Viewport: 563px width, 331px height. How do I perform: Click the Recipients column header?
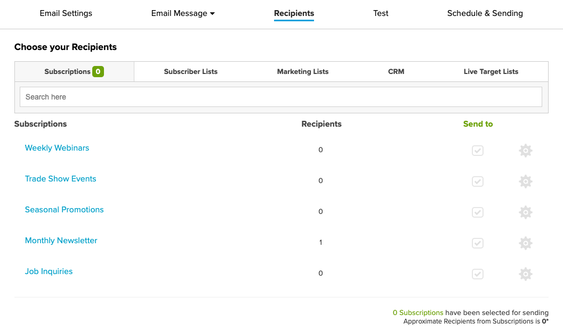[321, 124]
